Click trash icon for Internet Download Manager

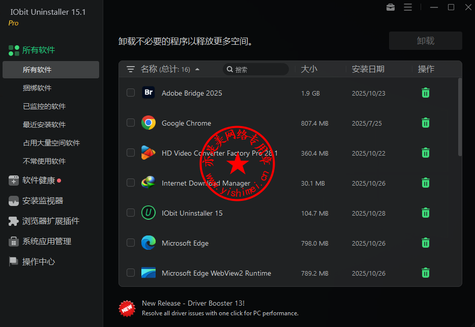426,183
